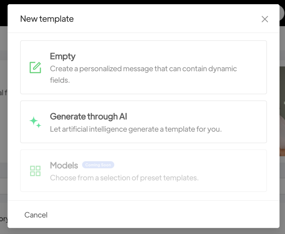Click the dimmed backdrop left of the dialog
The image size is (285, 234).
coord(4,125)
